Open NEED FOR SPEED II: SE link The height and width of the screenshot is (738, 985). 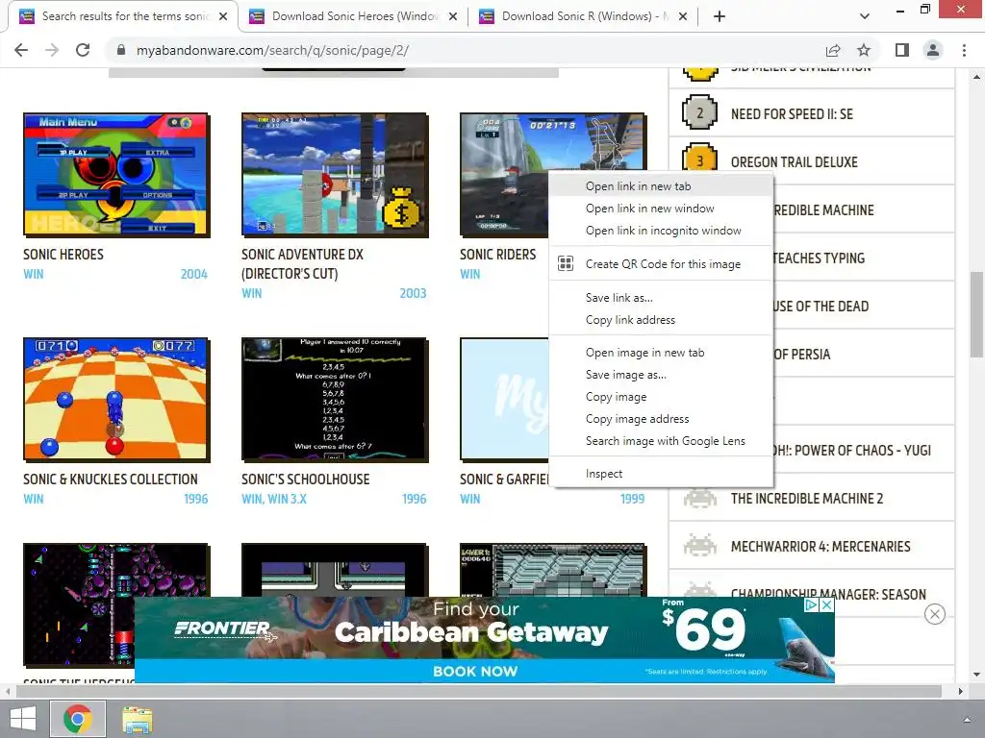tap(792, 114)
